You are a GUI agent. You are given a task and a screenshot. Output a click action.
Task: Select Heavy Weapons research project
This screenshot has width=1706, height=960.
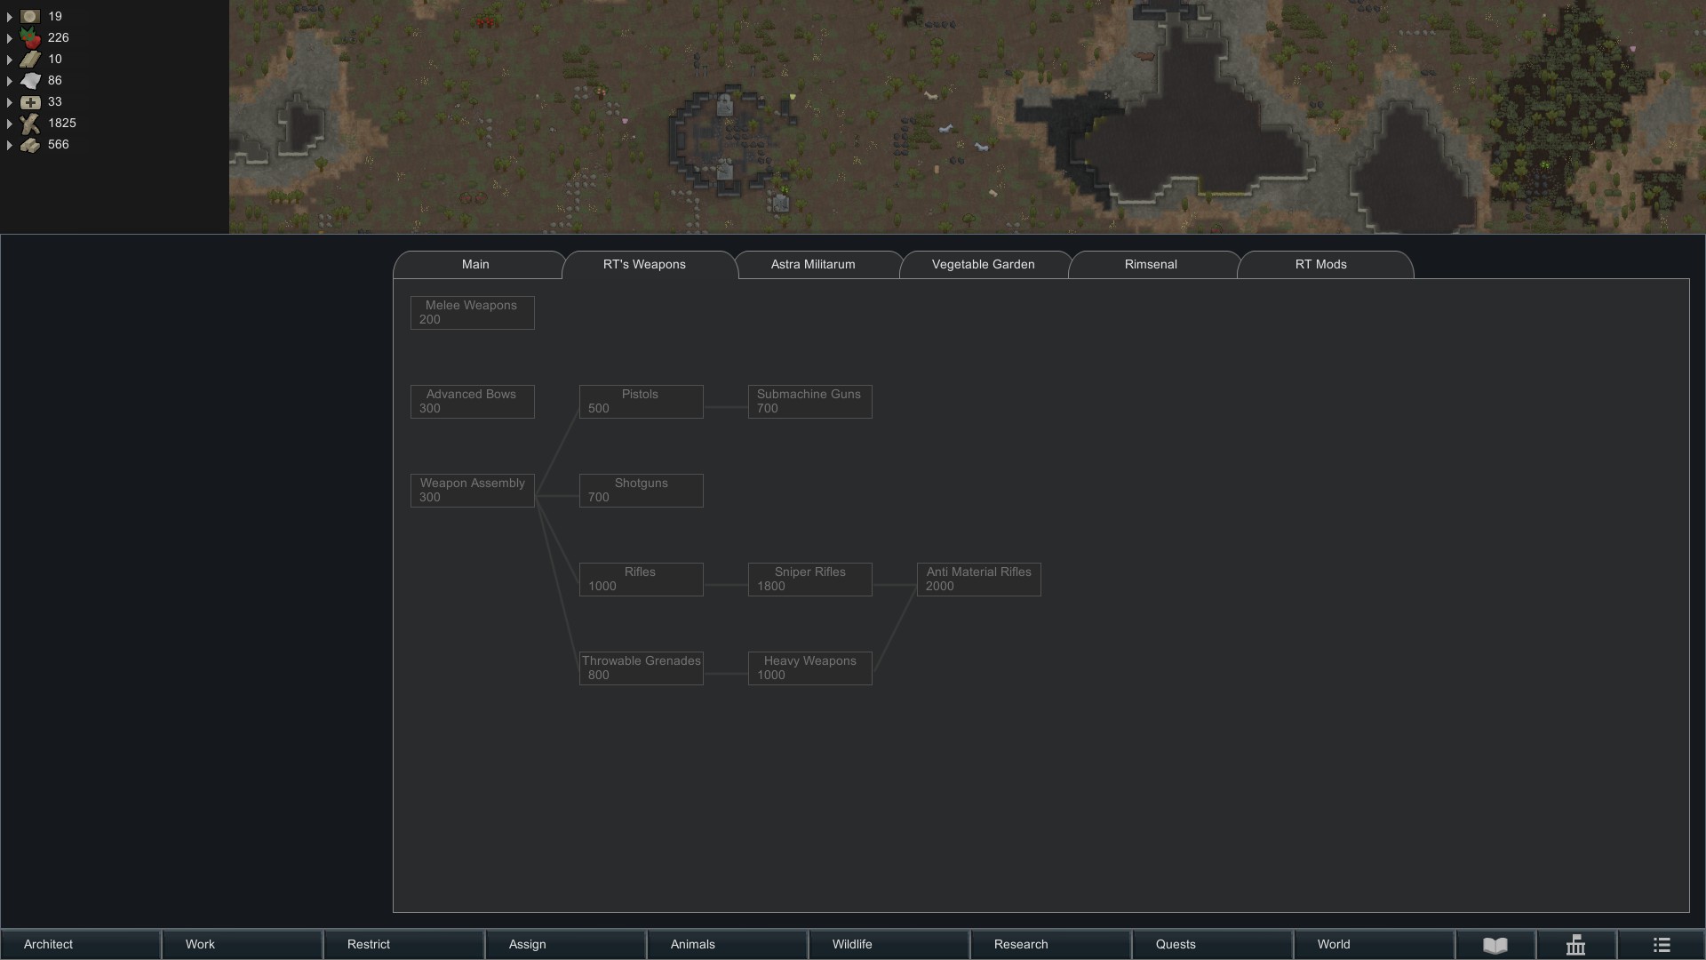point(810,668)
